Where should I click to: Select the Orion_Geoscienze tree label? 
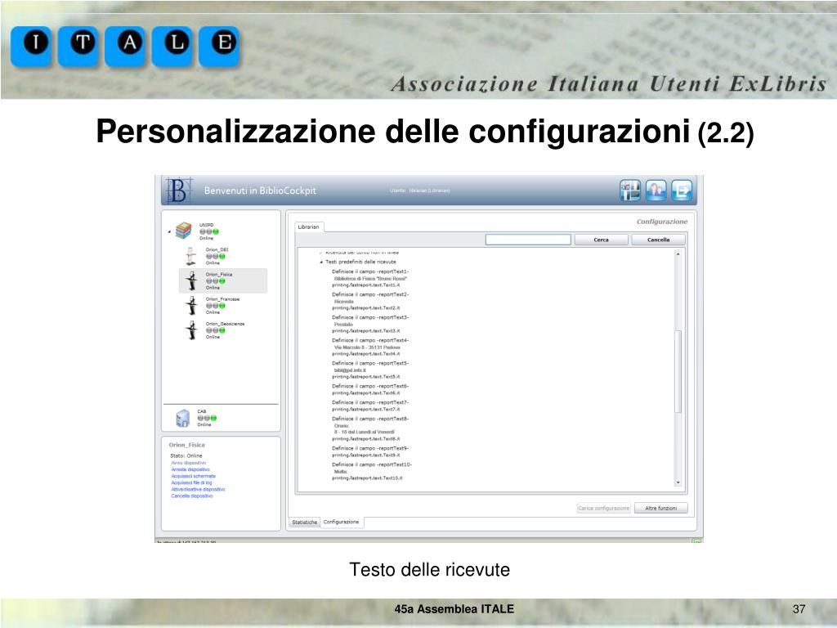(x=226, y=324)
